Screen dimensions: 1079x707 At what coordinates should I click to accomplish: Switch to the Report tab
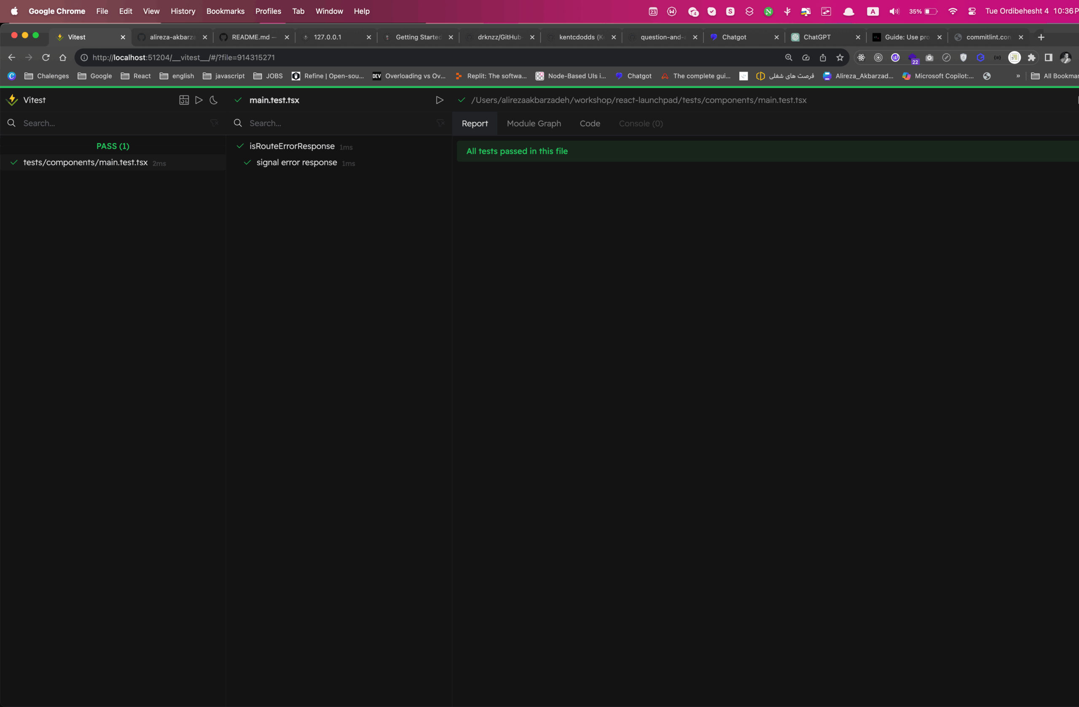click(x=475, y=123)
